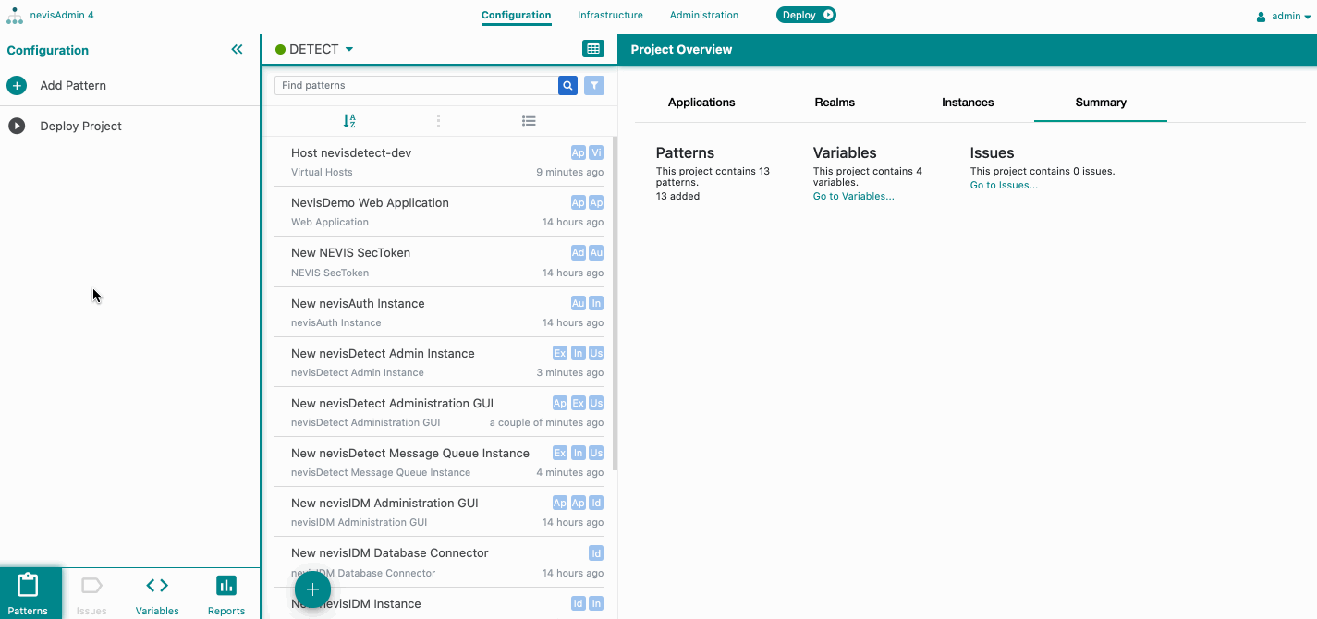This screenshot has width=1317, height=619.
Task: Sort patterns alphabetically with A-Z icon
Action: coord(349,121)
